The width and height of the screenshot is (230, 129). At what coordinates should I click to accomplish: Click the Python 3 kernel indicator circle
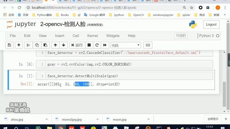pos(218,36)
